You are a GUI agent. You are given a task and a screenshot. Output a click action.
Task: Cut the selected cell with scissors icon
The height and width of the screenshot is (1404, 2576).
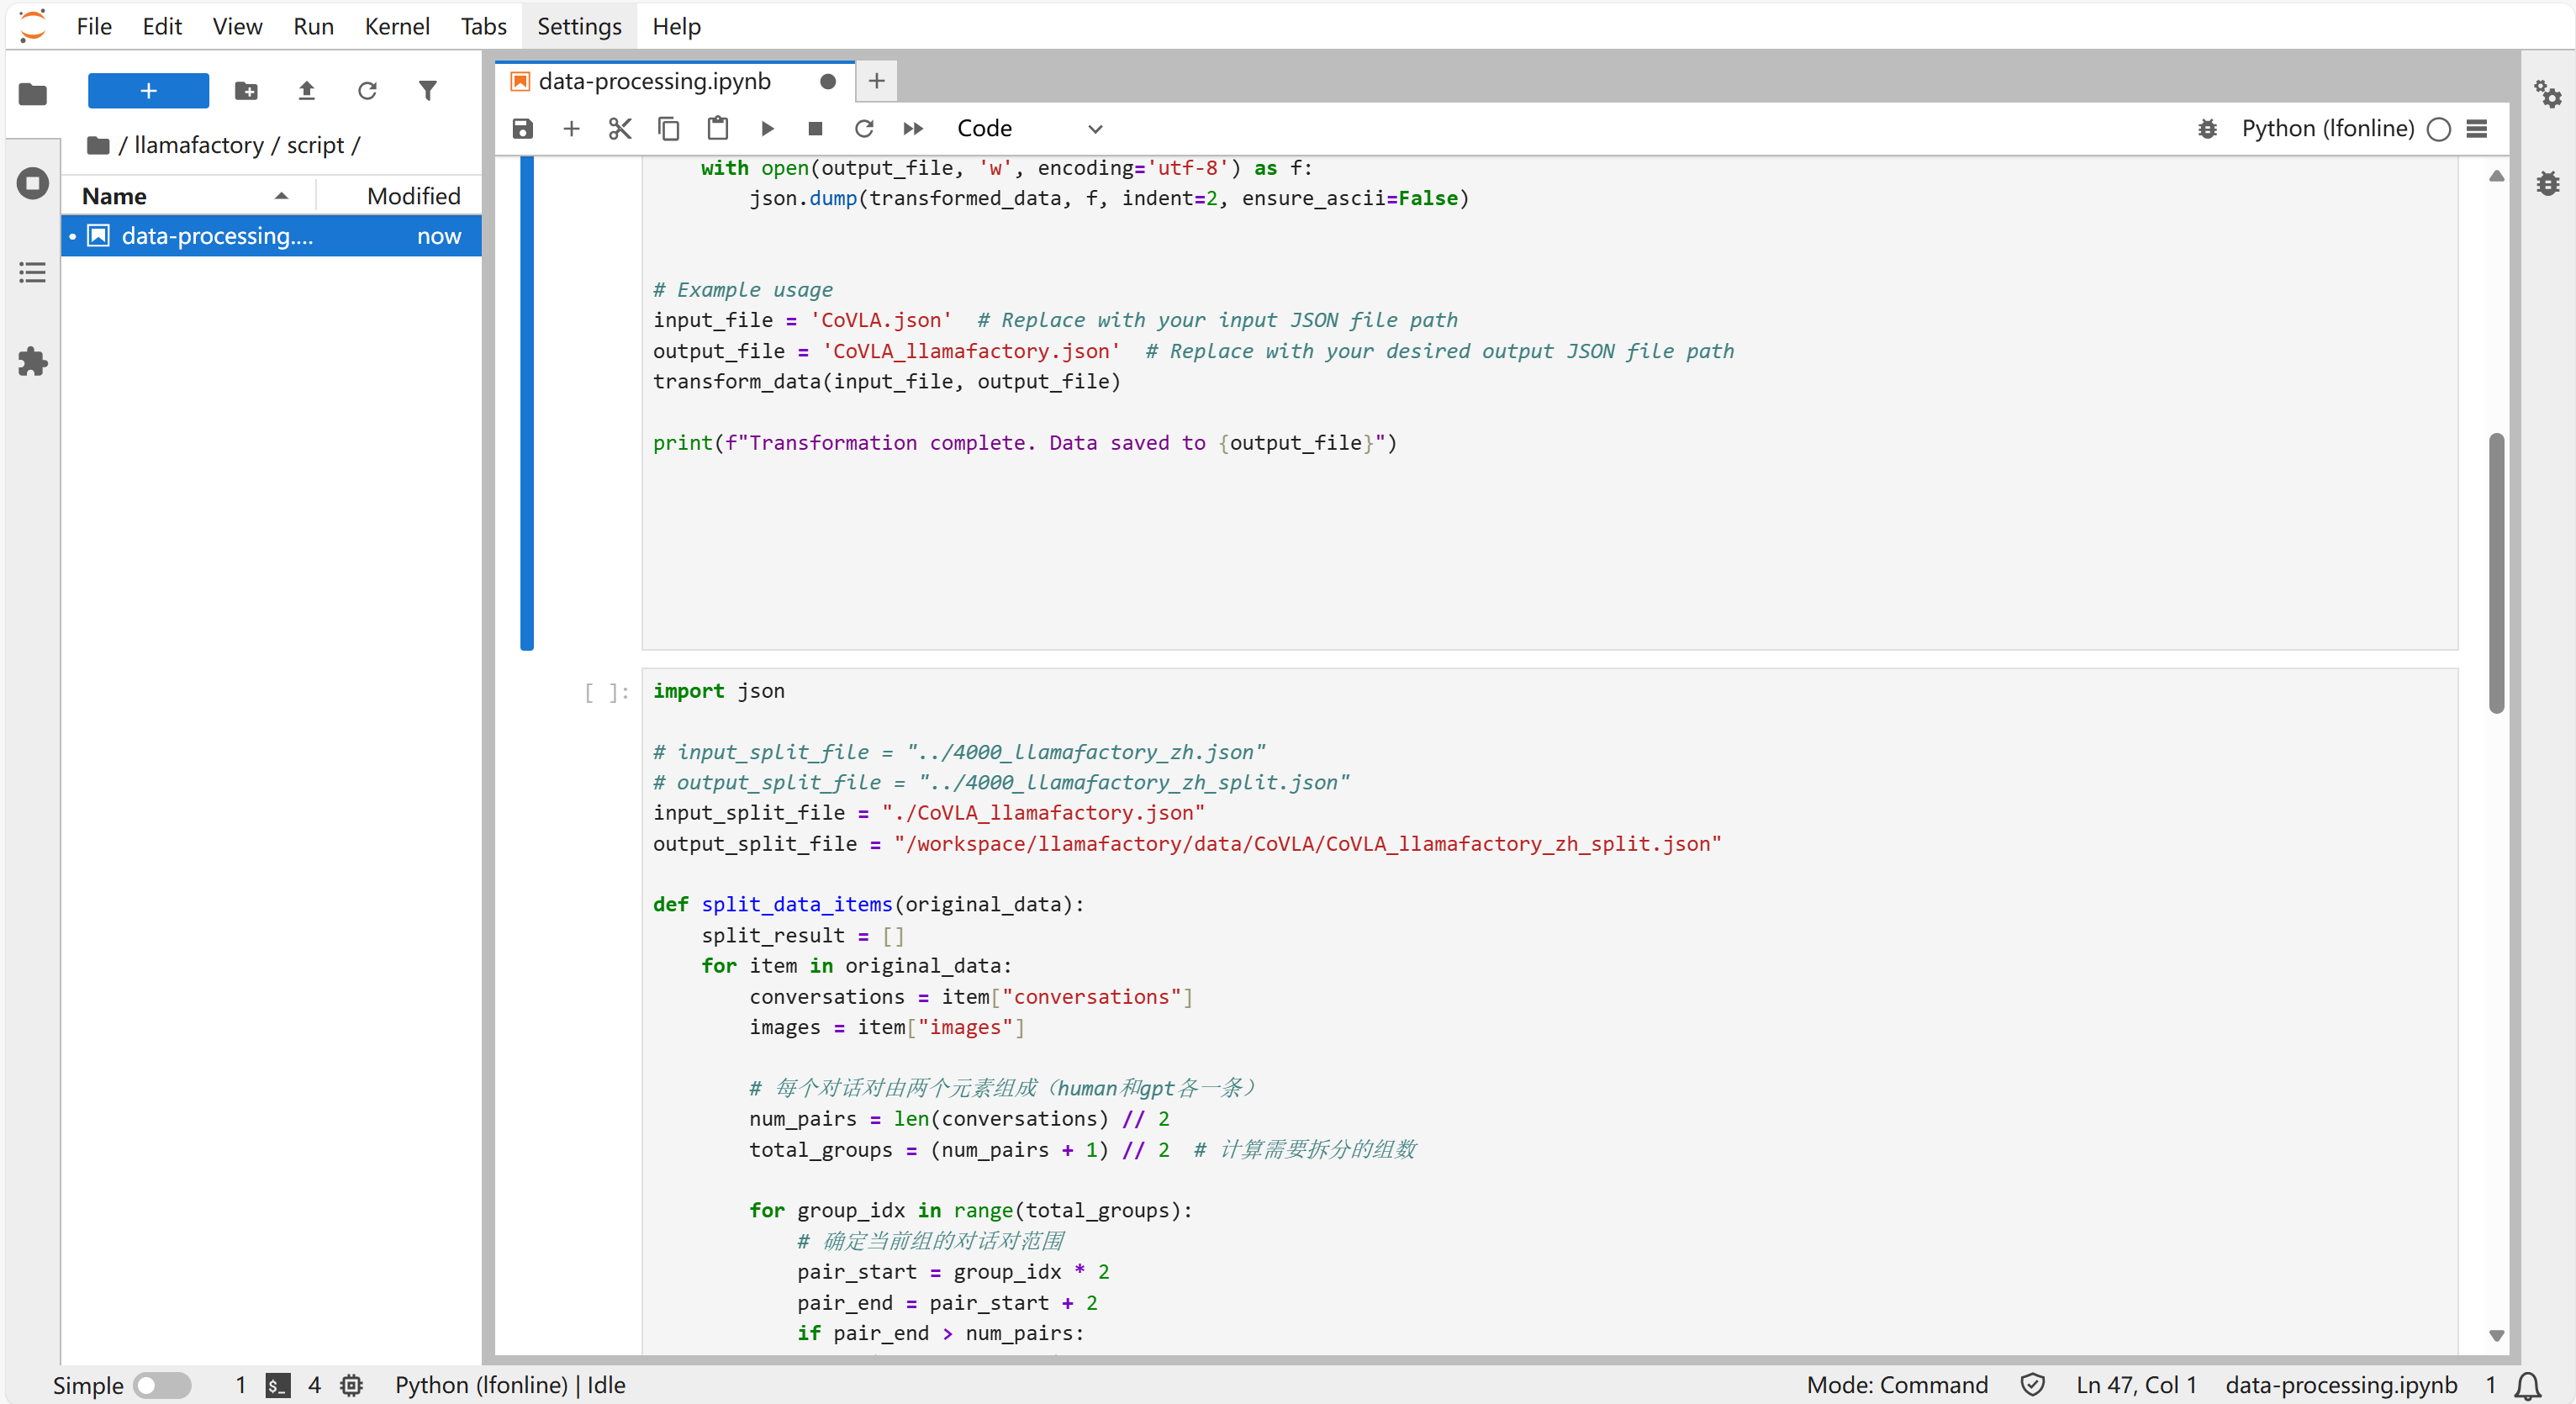point(620,128)
